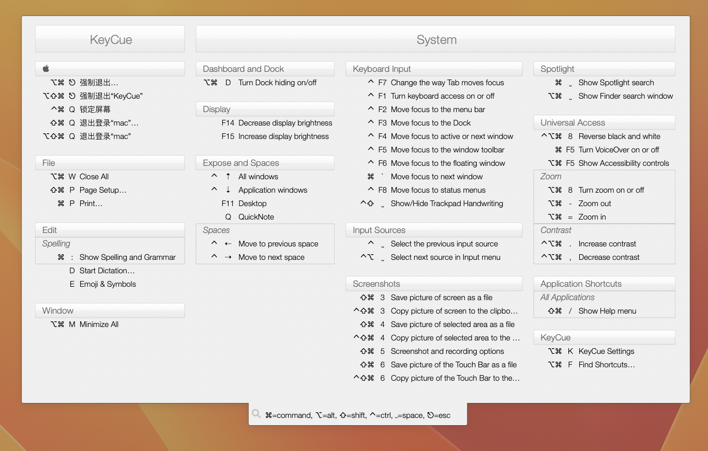Click F11 Desktop shortcut
This screenshot has height=451, width=708.
pos(265,204)
